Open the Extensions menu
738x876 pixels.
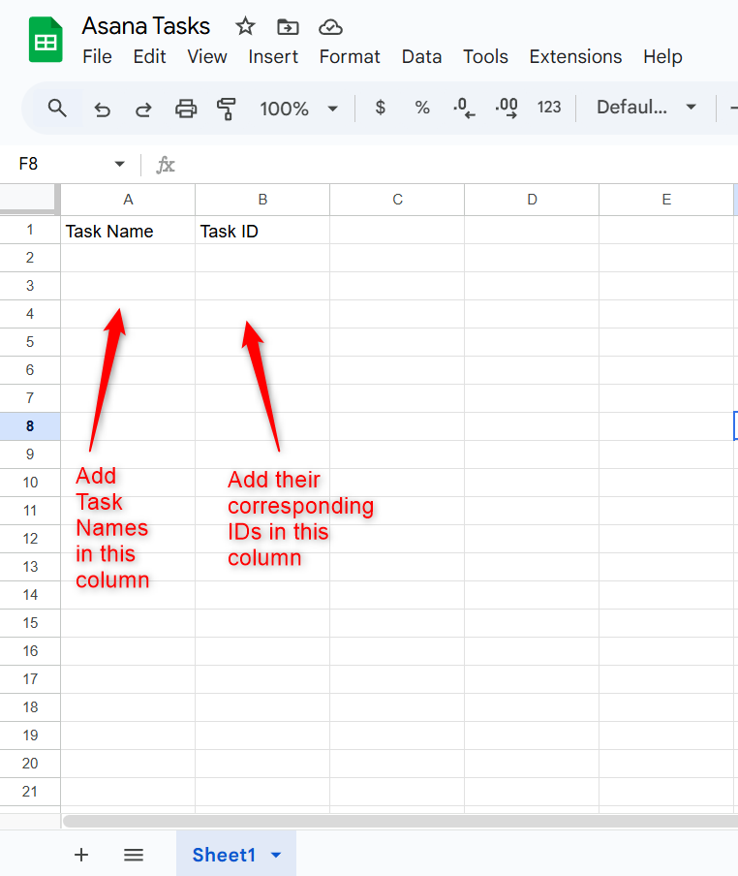[x=575, y=56]
